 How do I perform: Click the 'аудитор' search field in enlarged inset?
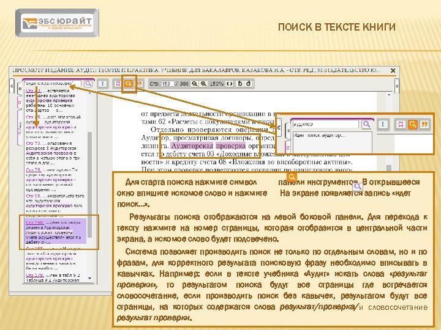326,124
